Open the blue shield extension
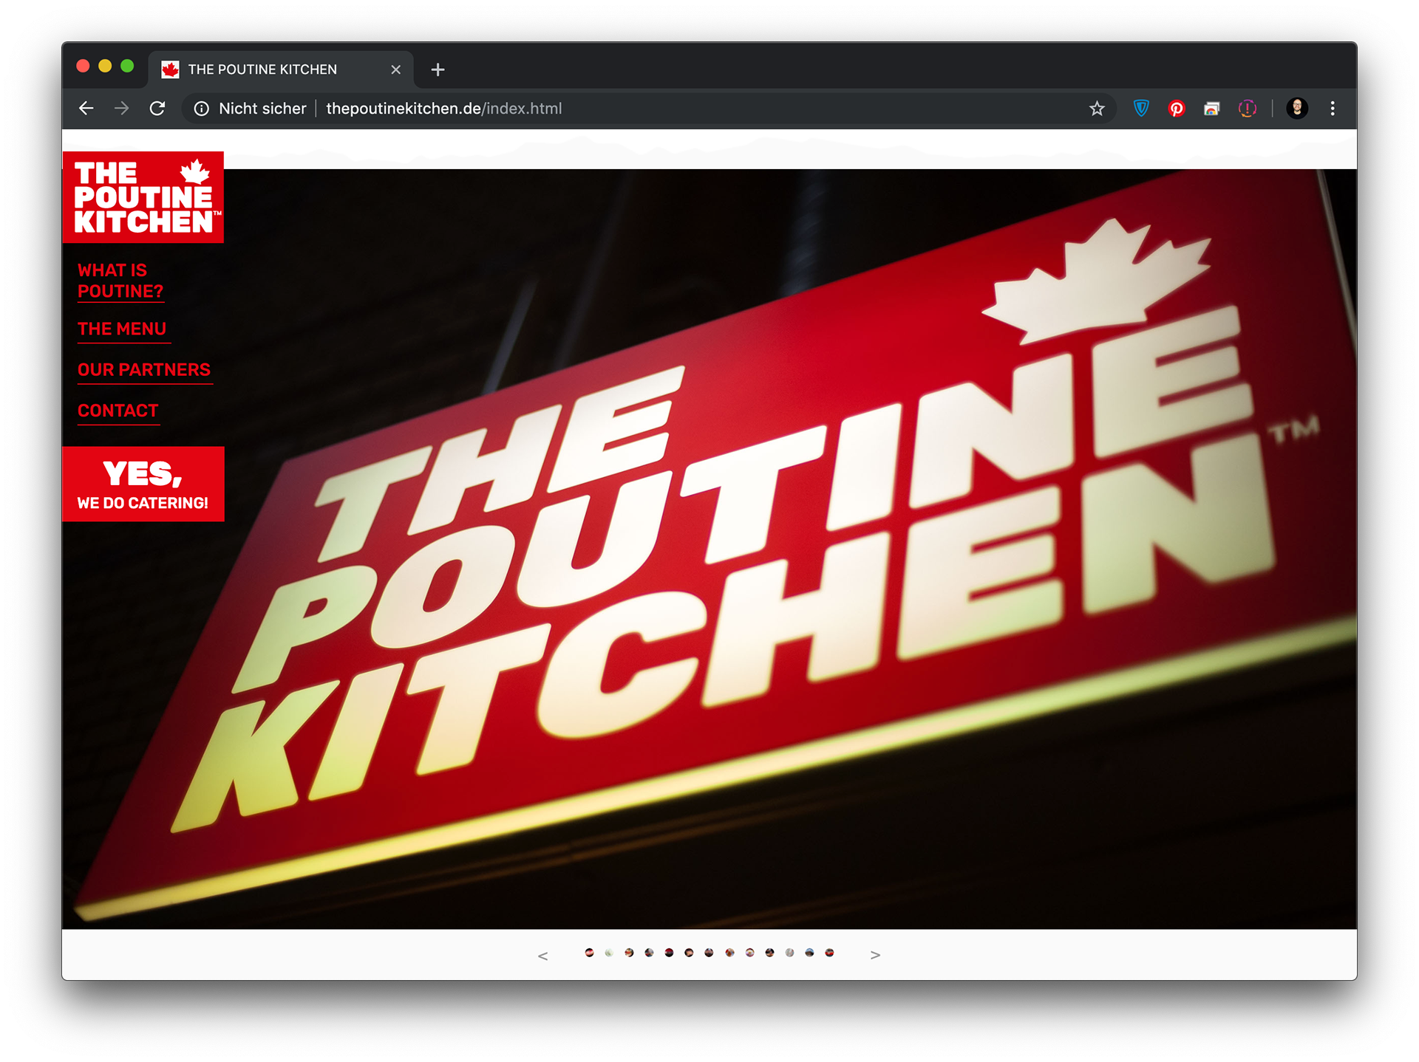 click(x=1141, y=109)
